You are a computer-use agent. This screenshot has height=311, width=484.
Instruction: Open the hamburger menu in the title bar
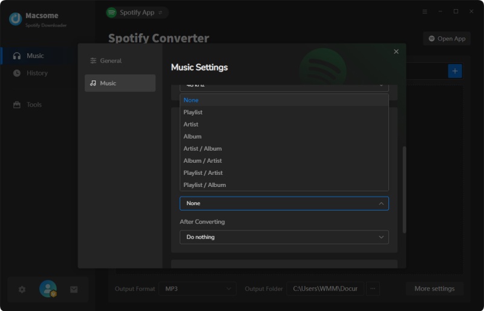click(425, 11)
